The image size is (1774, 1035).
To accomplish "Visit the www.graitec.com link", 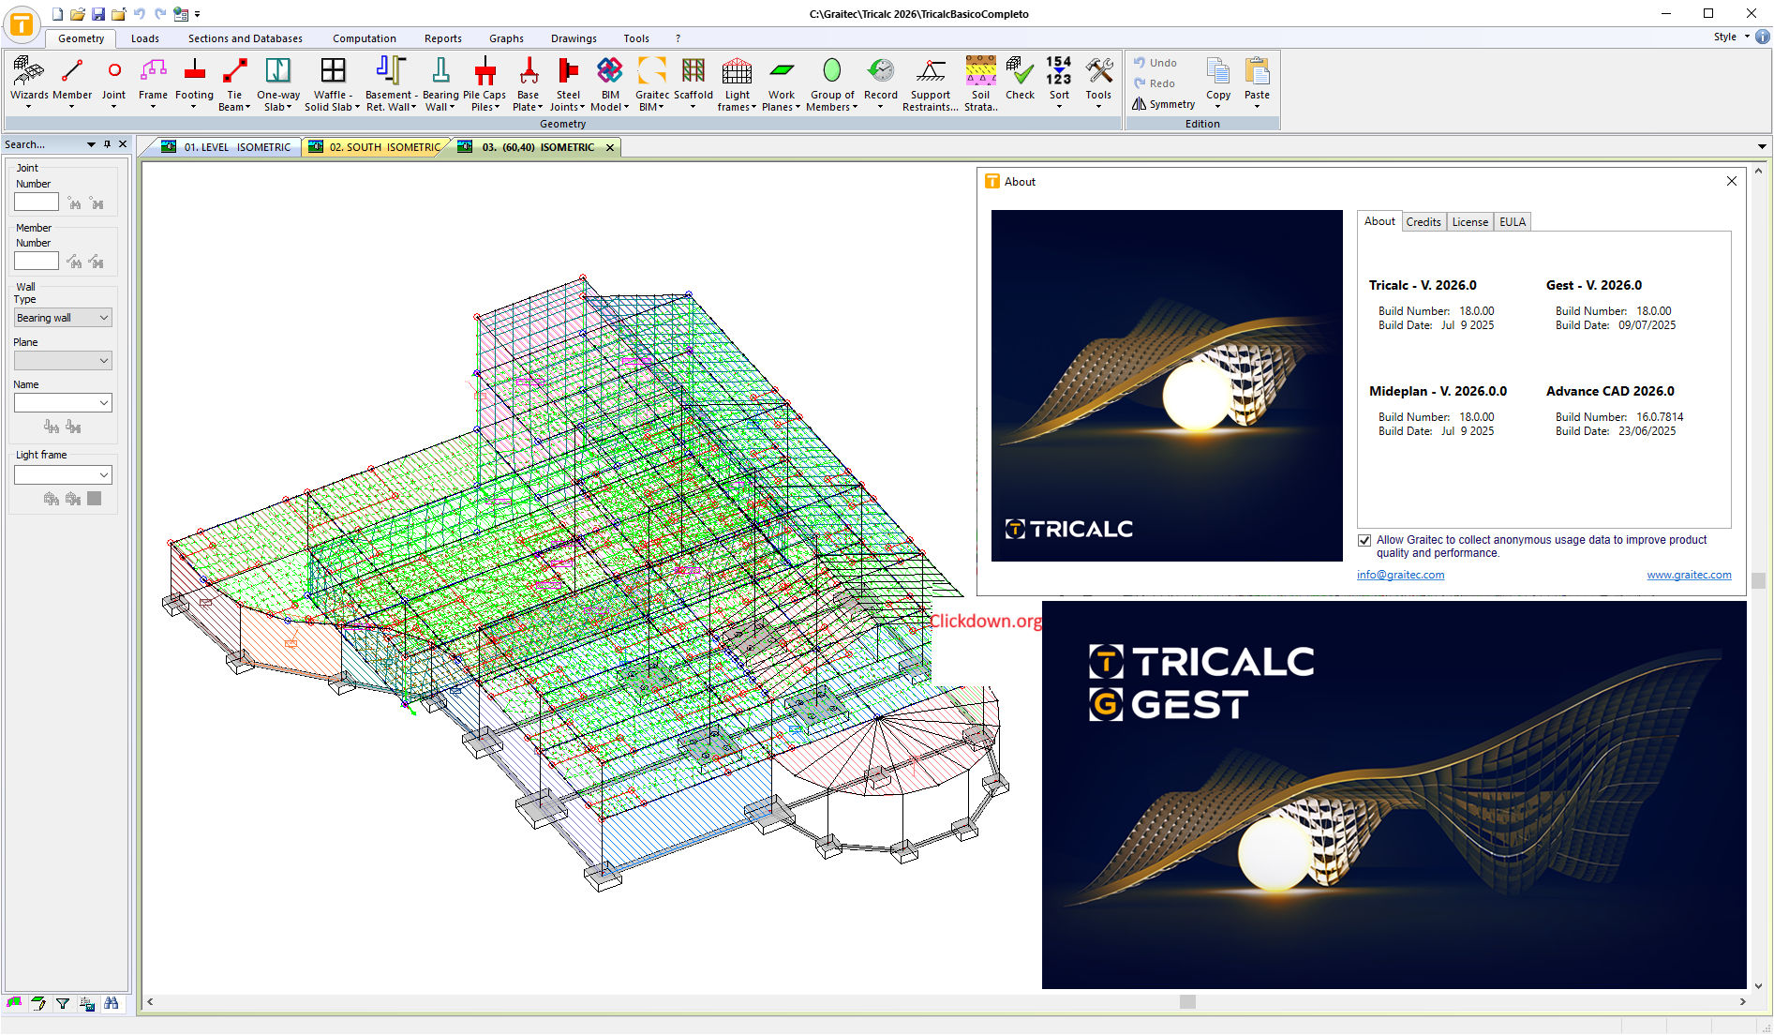I will (x=1689, y=575).
